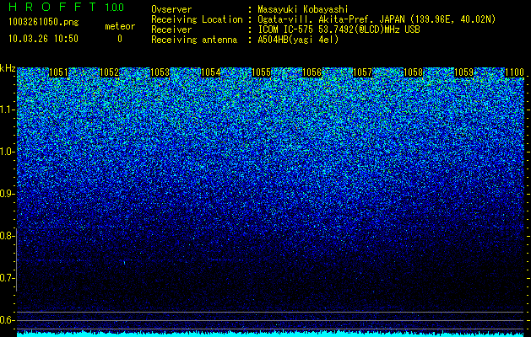The width and height of the screenshot is (531, 337).
Task: Click the Receiving Location label
Action: tap(197, 19)
